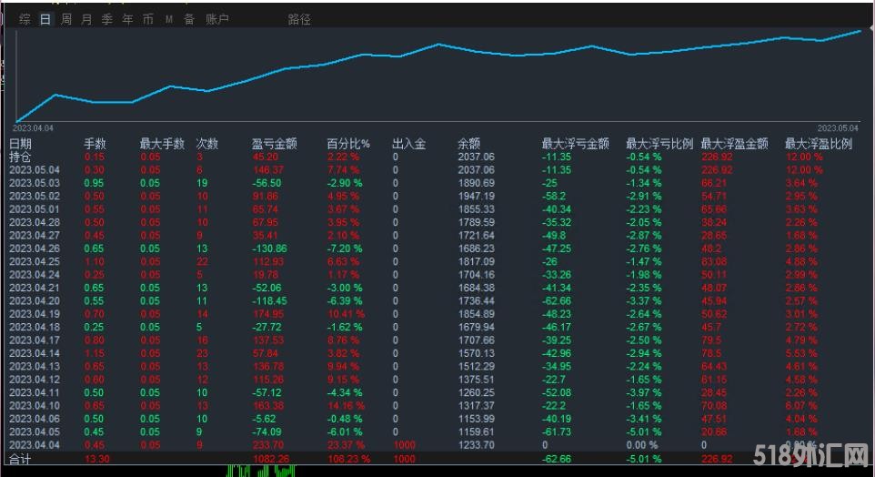875x477 pixels.
Task: Select the 持仓 position row label
Action: pos(20,157)
